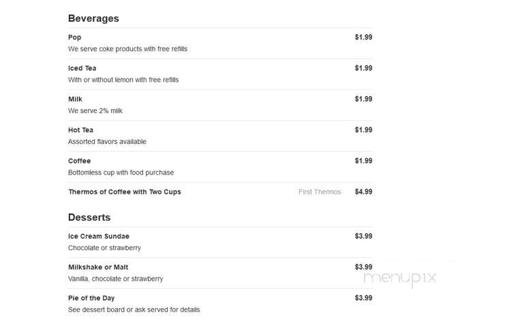Click the Vanilla, chocolate or strawberry description

(116, 279)
